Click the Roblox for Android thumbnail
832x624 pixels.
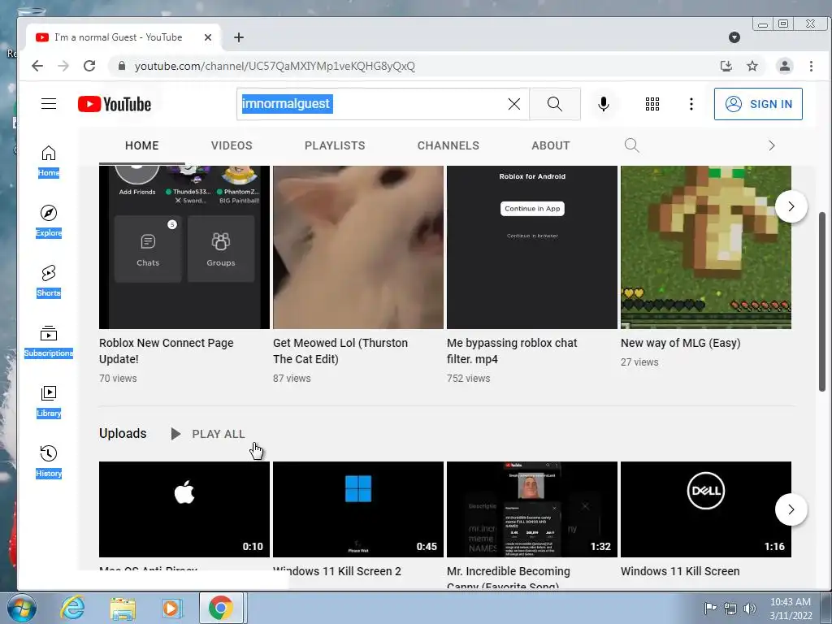532,247
